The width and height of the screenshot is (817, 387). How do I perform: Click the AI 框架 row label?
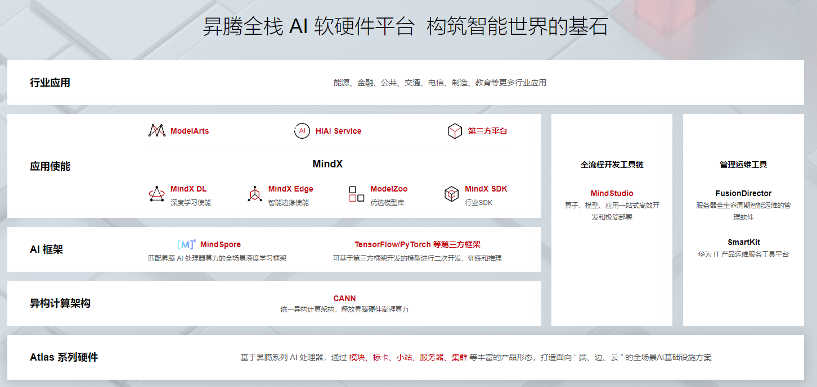[46, 249]
